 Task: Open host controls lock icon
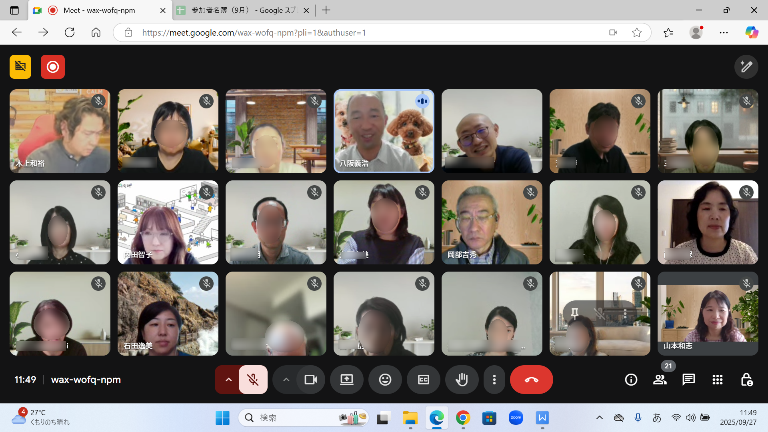click(746, 380)
